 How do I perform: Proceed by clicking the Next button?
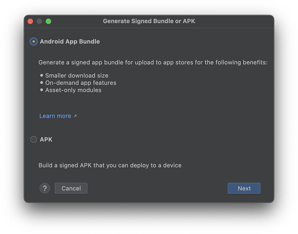pyautogui.click(x=244, y=188)
